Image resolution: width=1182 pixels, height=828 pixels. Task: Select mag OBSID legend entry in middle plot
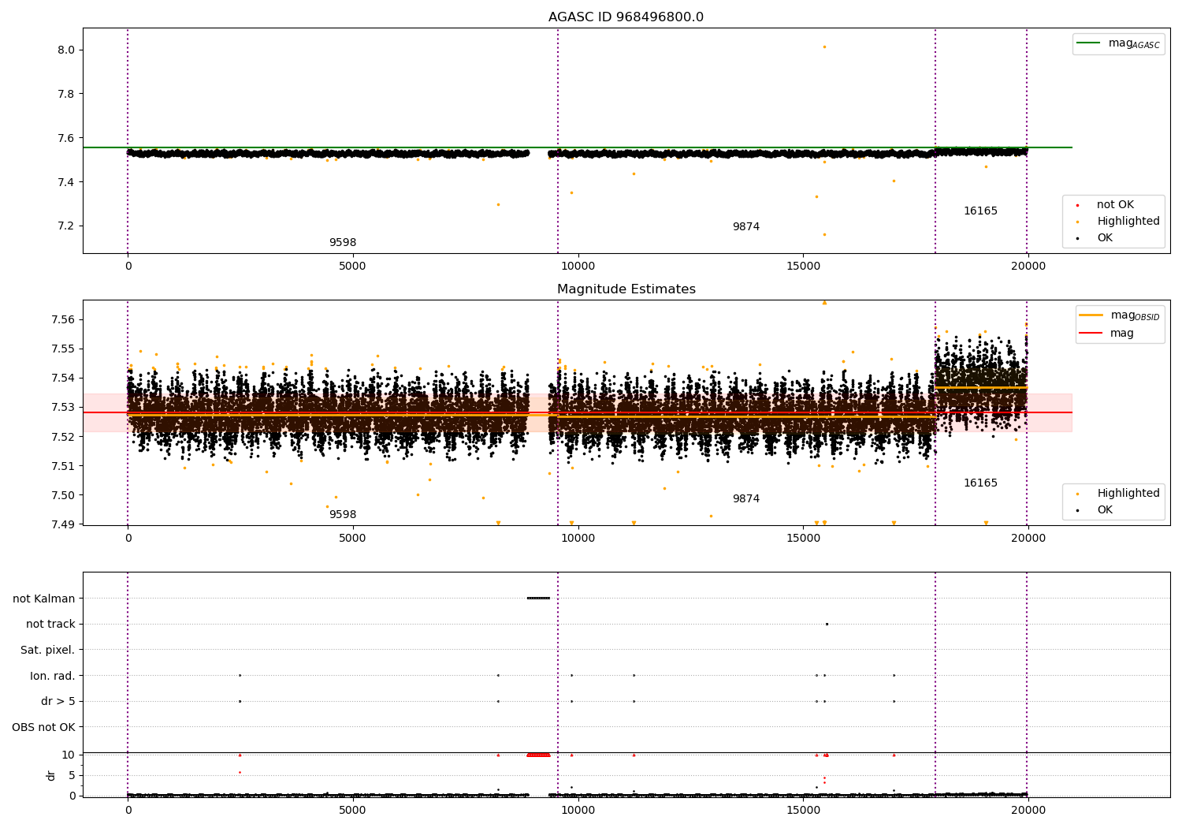(1119, 315)
